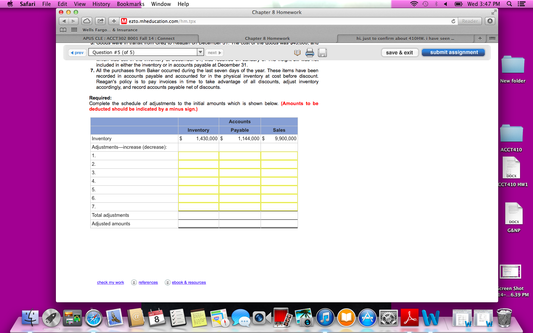Click Sales cell for adjustment 3

tap(279, 173)
